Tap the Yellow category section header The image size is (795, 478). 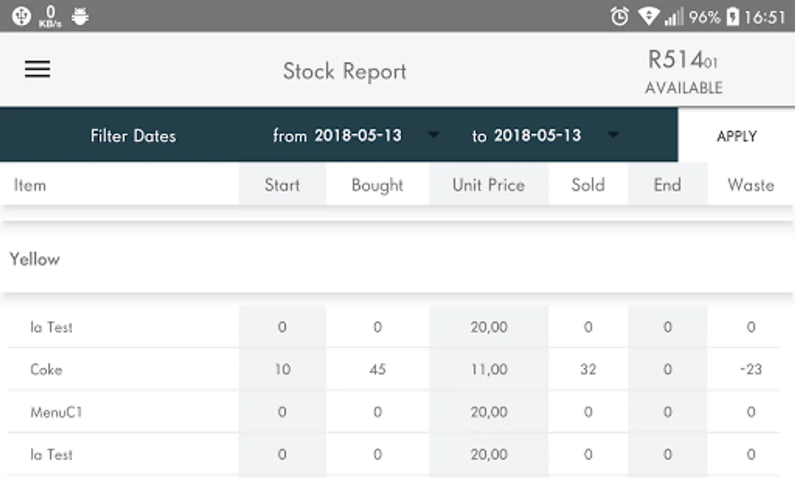tap(35, 259)
